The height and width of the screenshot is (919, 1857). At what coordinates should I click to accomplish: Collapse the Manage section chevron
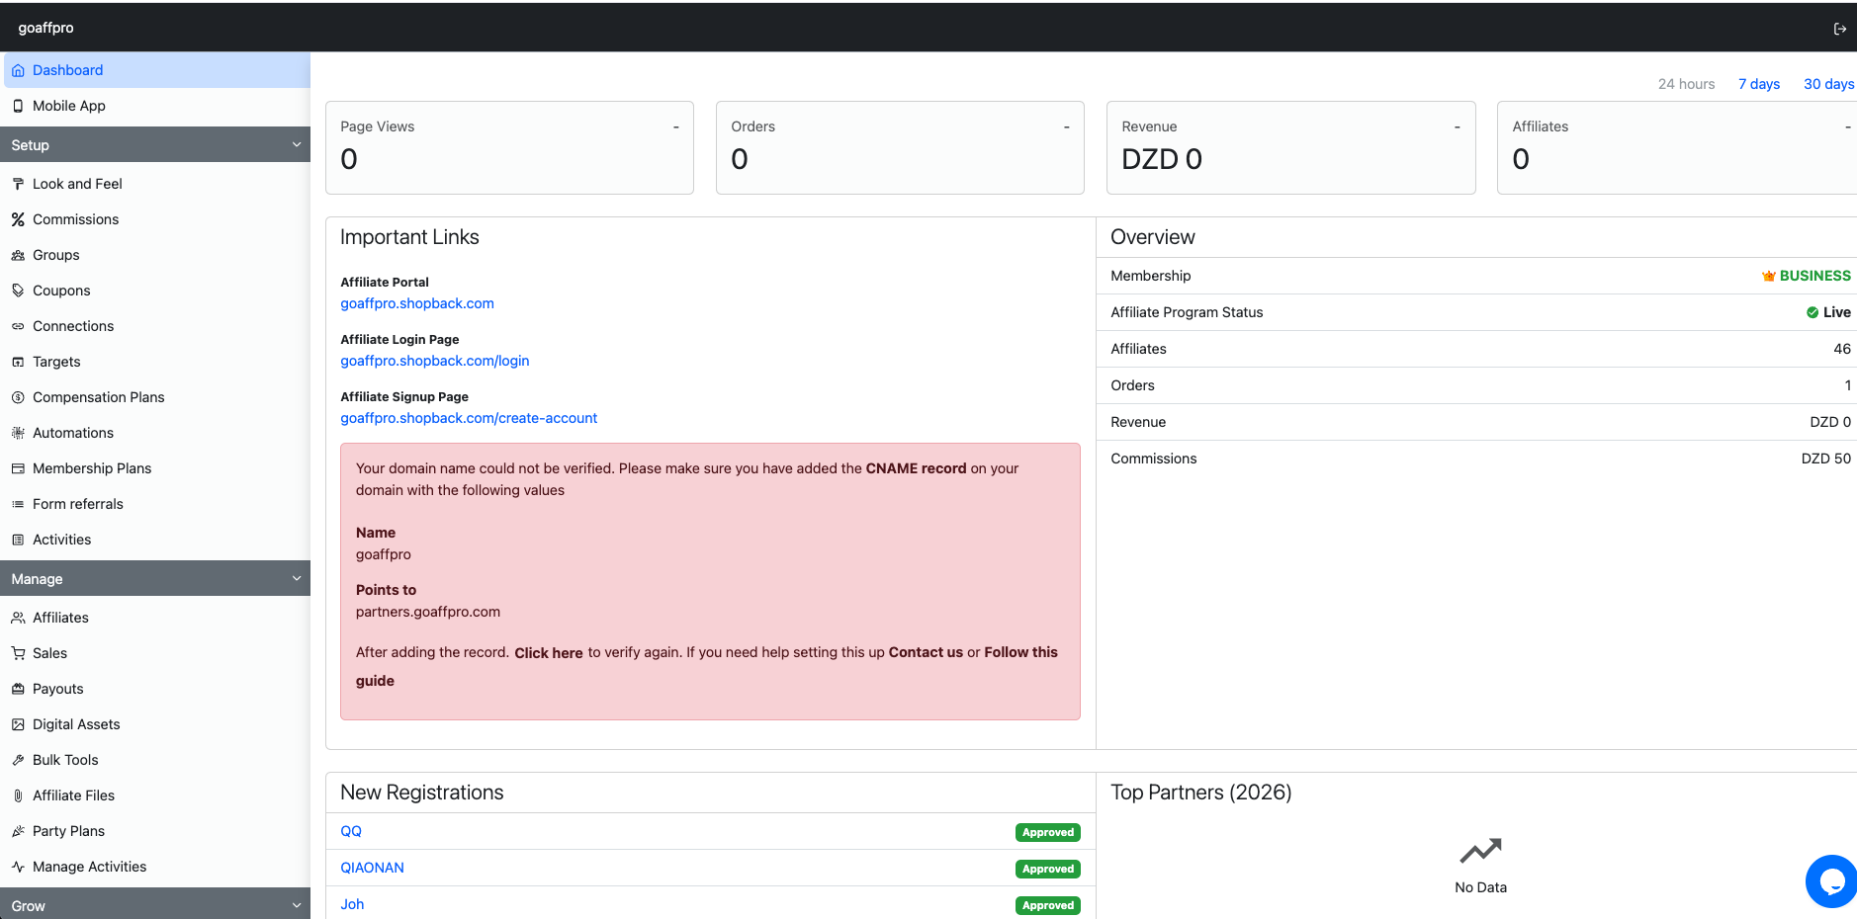[297, 579]
